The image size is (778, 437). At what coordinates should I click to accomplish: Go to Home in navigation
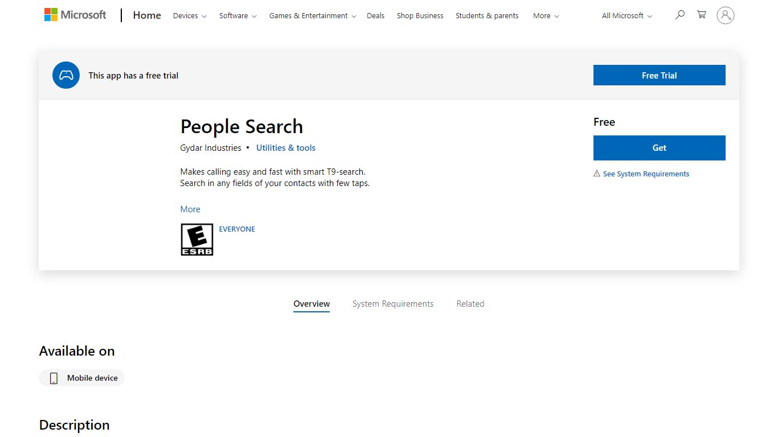point(147,15)
